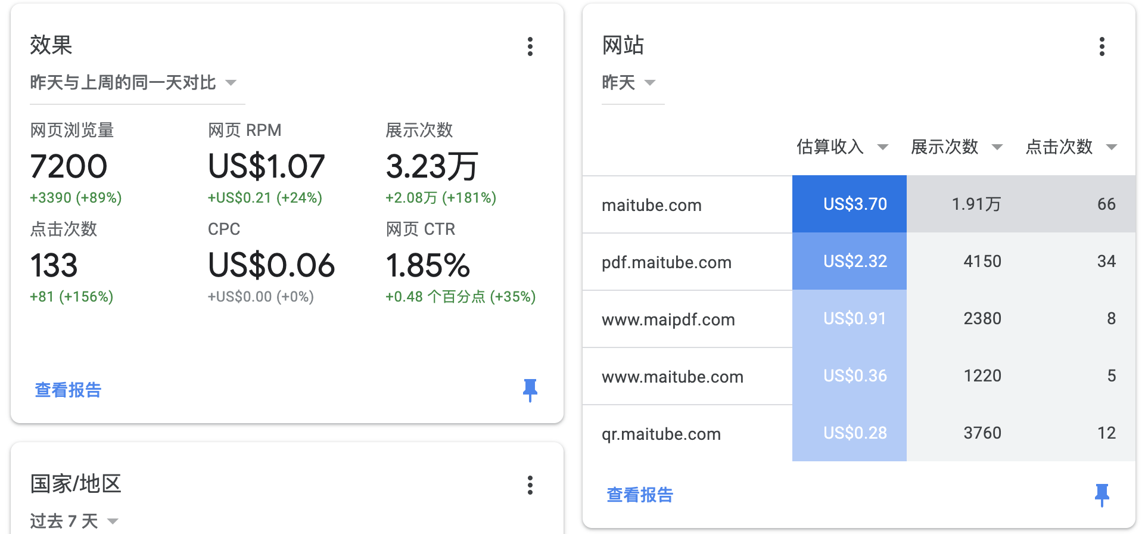Click the US$0.28 revenue cell
The height and width of the screenshot is (534, 1145).
pyautogui.click(x=855, y=433)
